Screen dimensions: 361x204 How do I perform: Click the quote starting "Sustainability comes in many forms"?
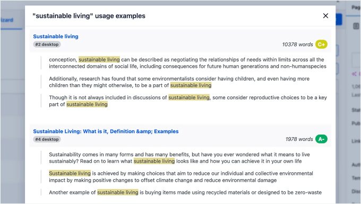179,158
